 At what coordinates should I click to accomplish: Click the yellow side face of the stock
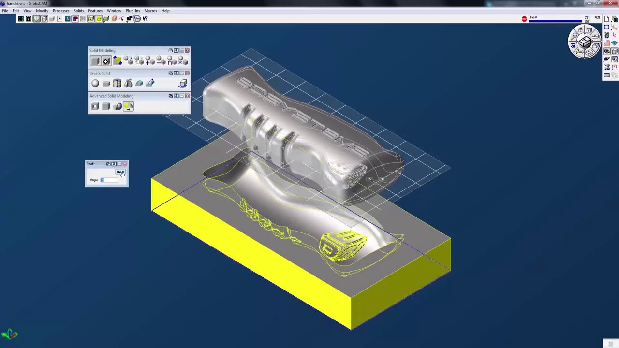coord(251,254)
